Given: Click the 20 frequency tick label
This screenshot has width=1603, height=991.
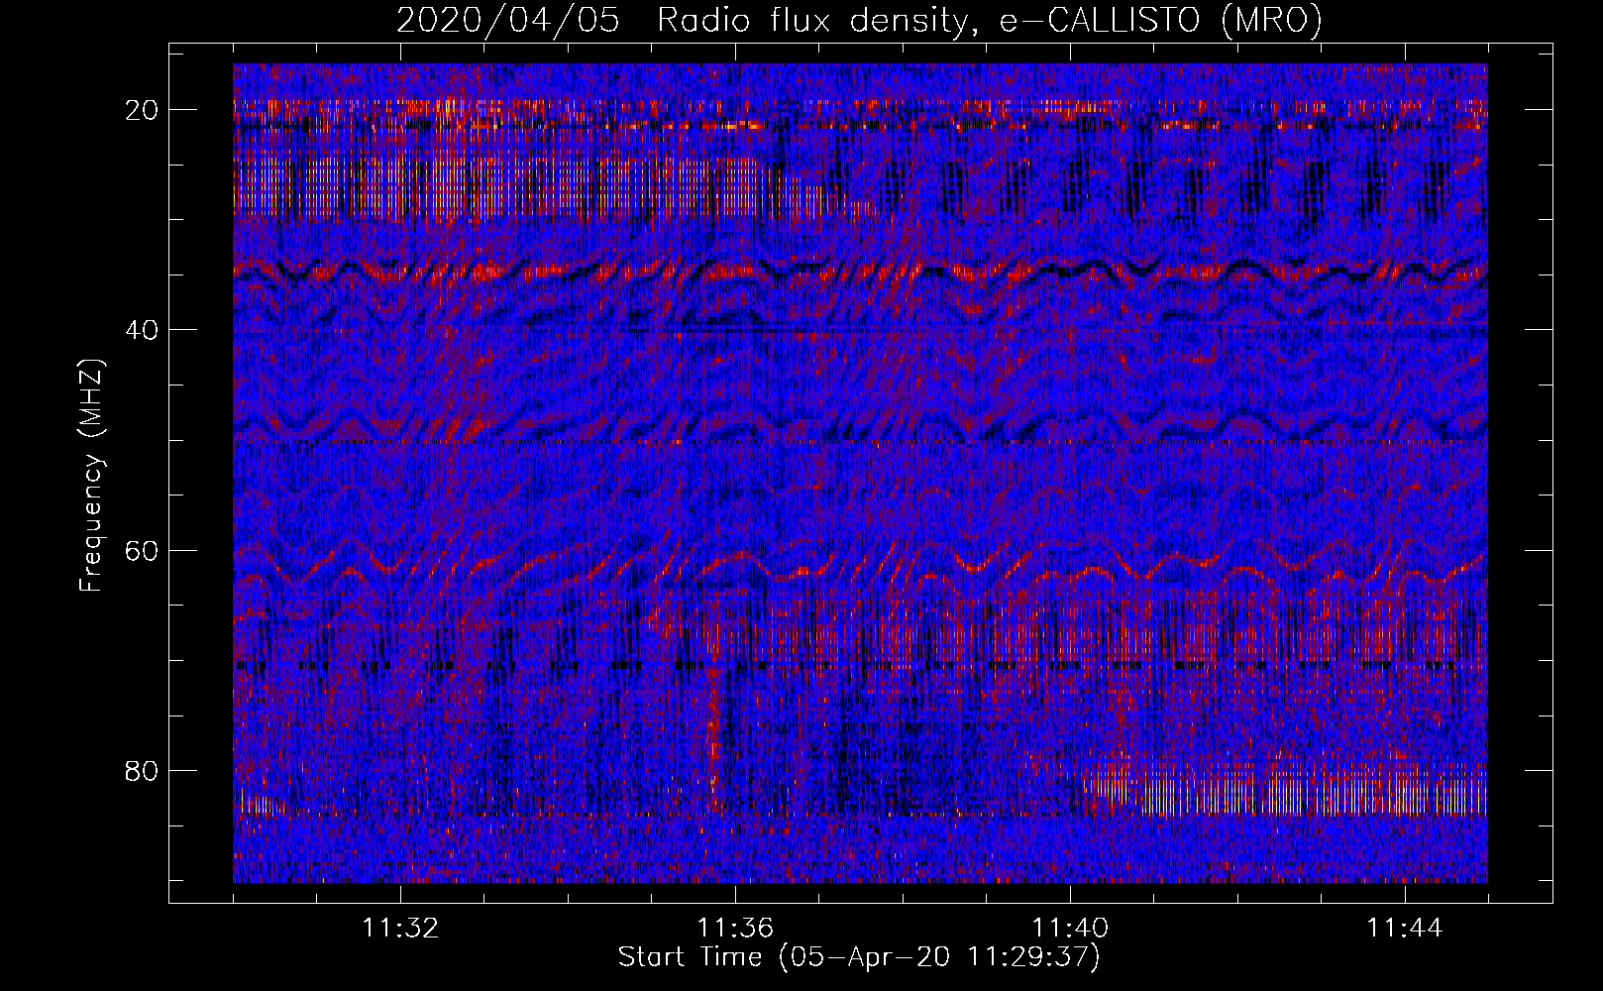Looking at the screenshot, I should click(x=142, y=109).
